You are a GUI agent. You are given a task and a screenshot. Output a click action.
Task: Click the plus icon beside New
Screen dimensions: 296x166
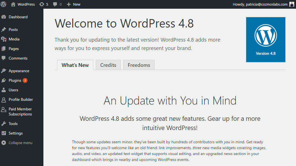pyautogui.click(x=69, y=4)
